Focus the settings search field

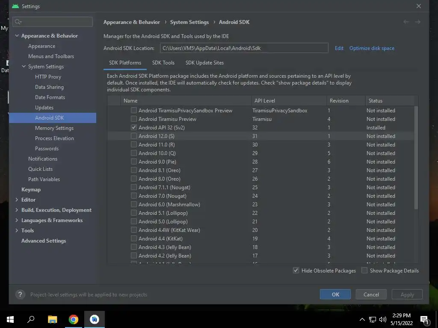click(53, 22)
